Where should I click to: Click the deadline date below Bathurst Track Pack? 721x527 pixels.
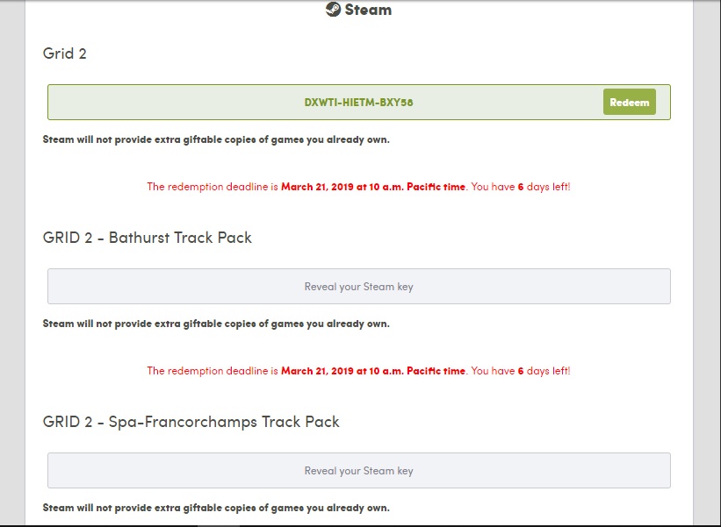373,371
